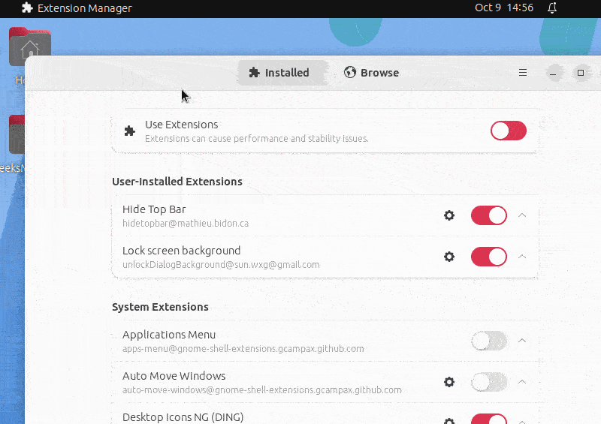Collapse Lock screen background row chevron
The height and width of the screenshot is (424, 601).
[x=522, y=257]
